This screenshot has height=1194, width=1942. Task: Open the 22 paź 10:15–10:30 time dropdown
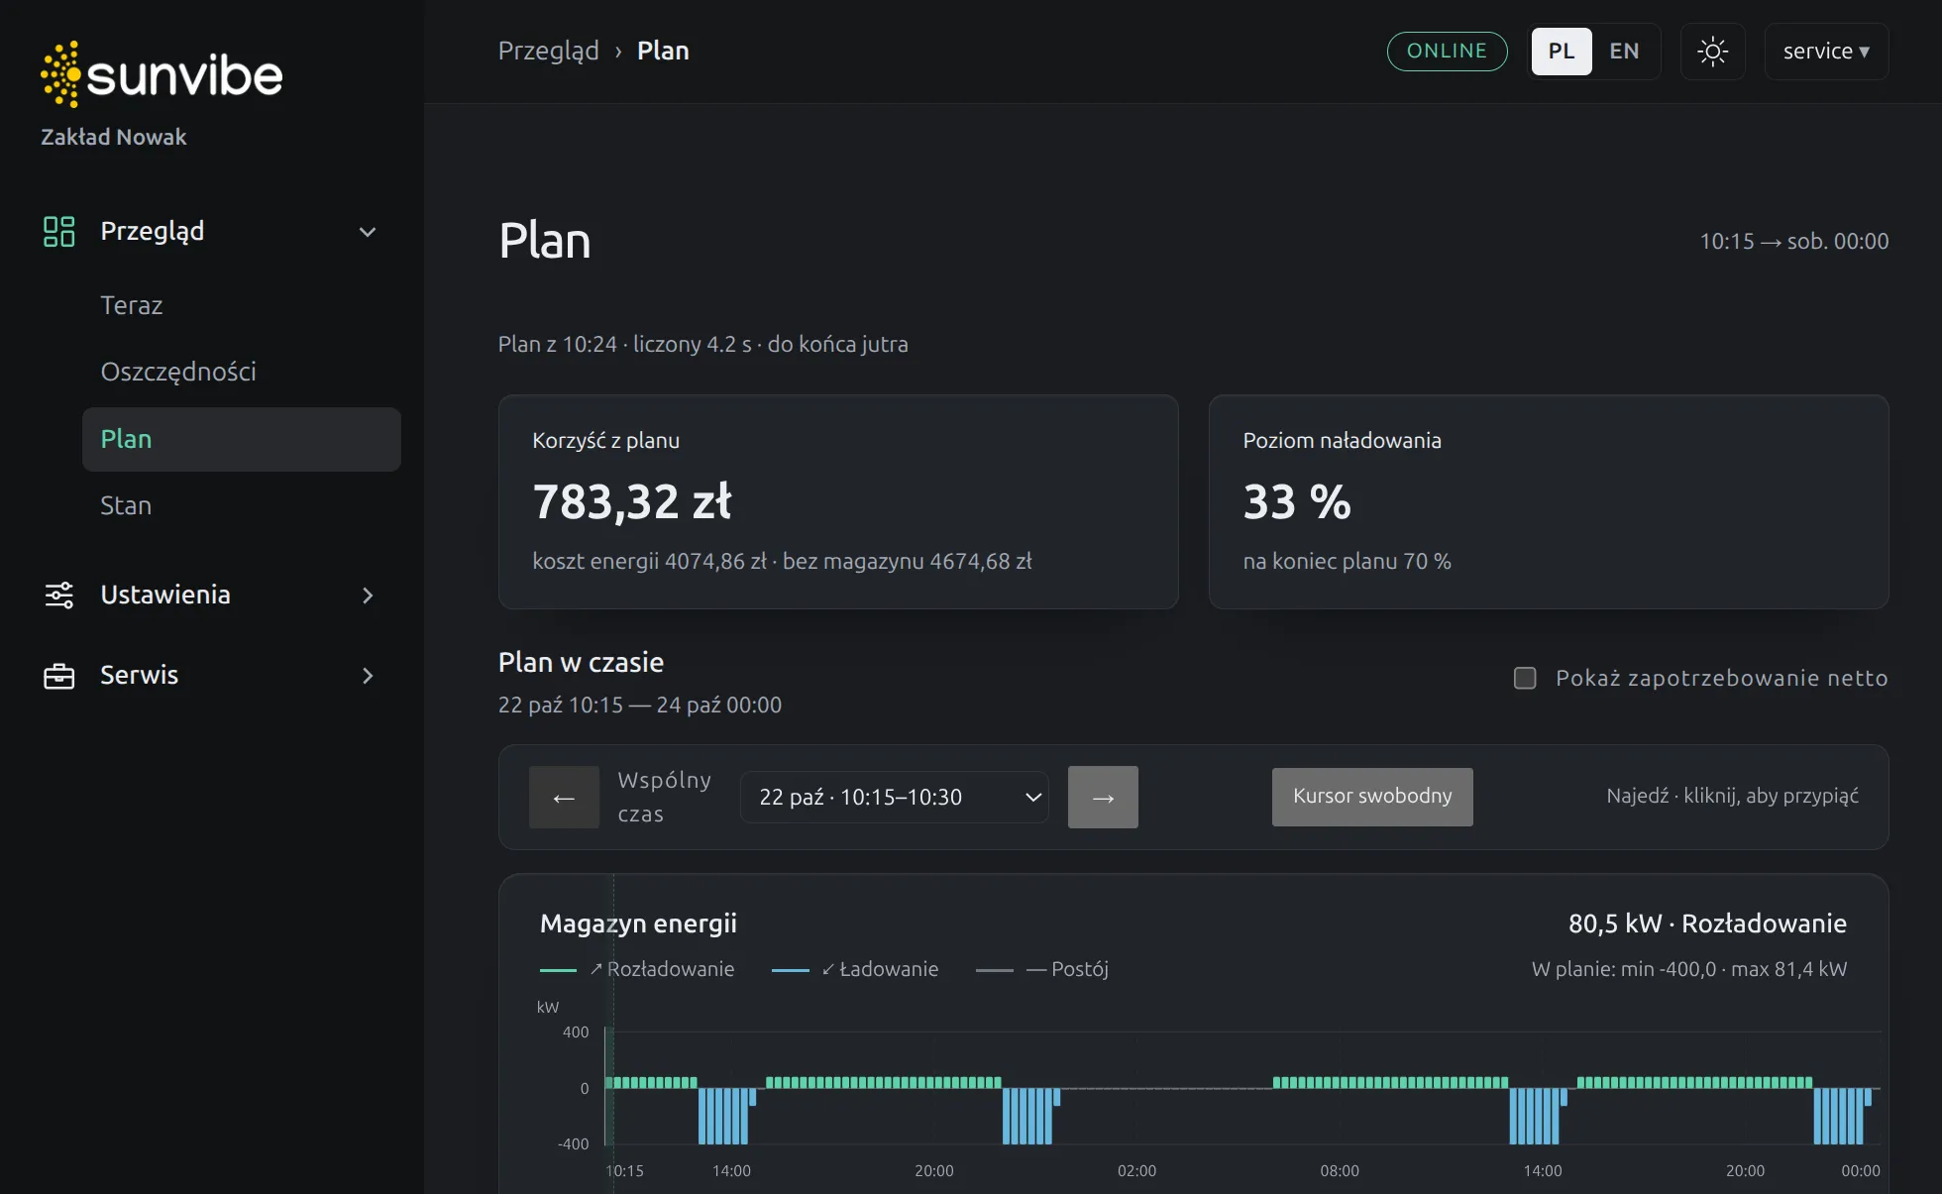click(x=895, y=798)
